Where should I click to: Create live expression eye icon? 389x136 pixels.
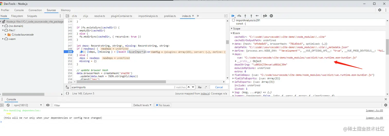click(48, 105)
